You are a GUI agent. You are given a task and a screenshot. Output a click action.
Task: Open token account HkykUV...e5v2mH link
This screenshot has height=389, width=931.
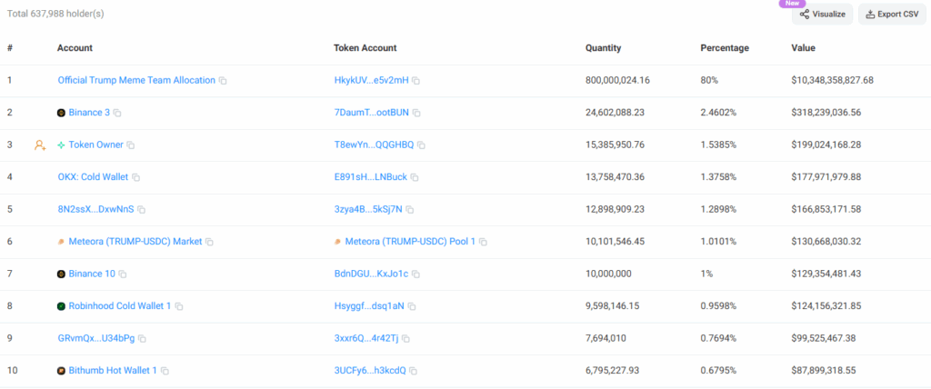coord(372,80)
